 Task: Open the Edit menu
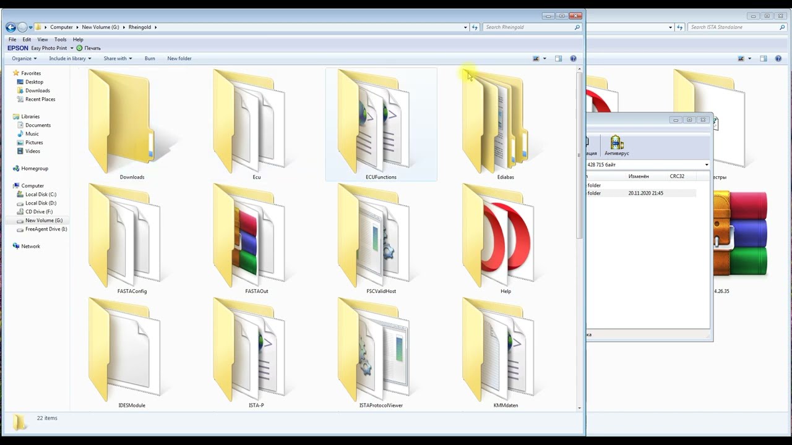pyautogui.click(x=27, y=40)
